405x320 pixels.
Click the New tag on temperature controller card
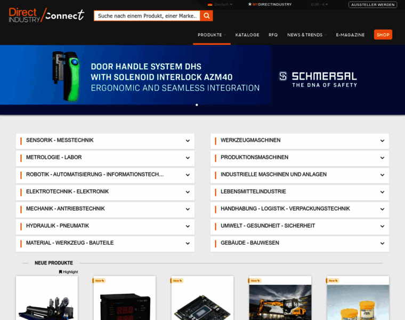pyautogui.click(x=99, y=281)
